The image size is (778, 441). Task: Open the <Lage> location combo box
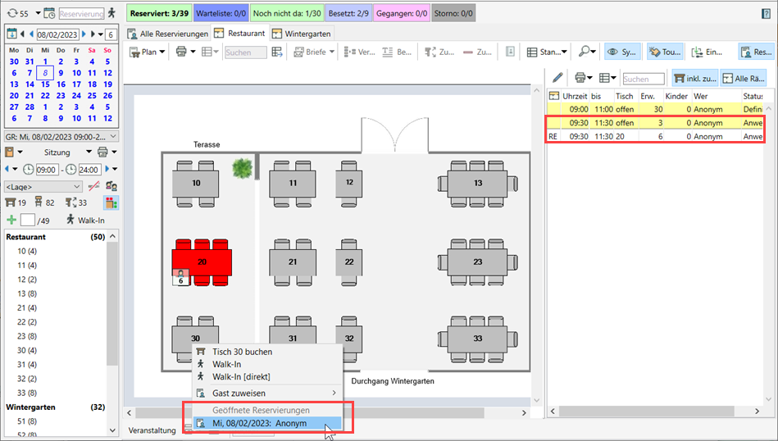43,186
